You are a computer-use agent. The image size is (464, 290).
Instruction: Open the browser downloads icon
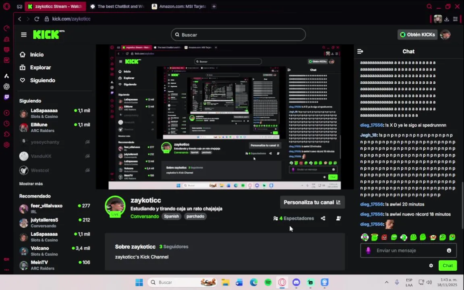447,19
